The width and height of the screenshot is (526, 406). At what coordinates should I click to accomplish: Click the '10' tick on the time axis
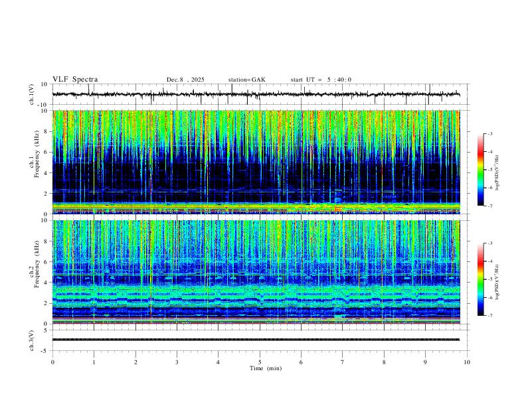tap(467, 362)
